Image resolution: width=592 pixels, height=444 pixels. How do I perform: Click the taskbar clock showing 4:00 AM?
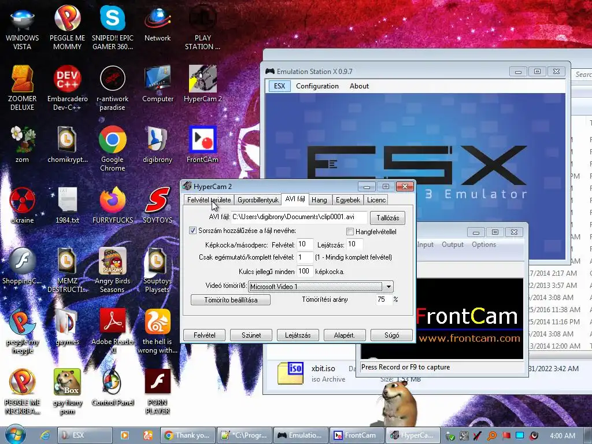pos(563,436)
